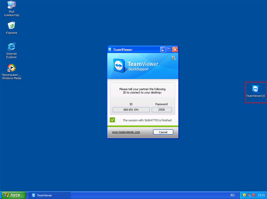Click the TeamViewer title bar icon
This screenshot has width=267, height=199.
coord(110,49)
